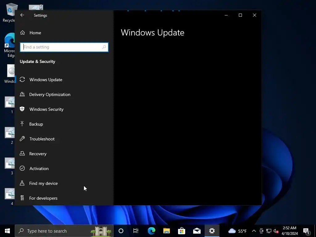Click the For developers tools icon
Image resolution: width=316 pixels, height=237 pixels.
(x=22, y=198)
